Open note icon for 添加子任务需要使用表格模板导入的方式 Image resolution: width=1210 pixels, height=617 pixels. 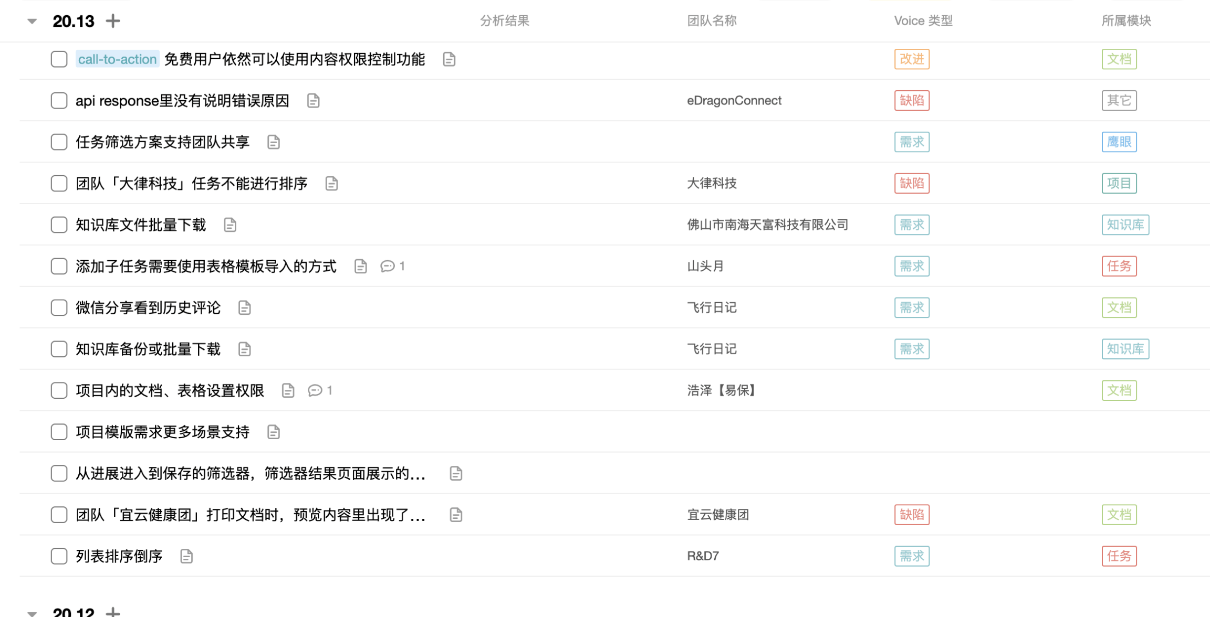pos(361,267)
